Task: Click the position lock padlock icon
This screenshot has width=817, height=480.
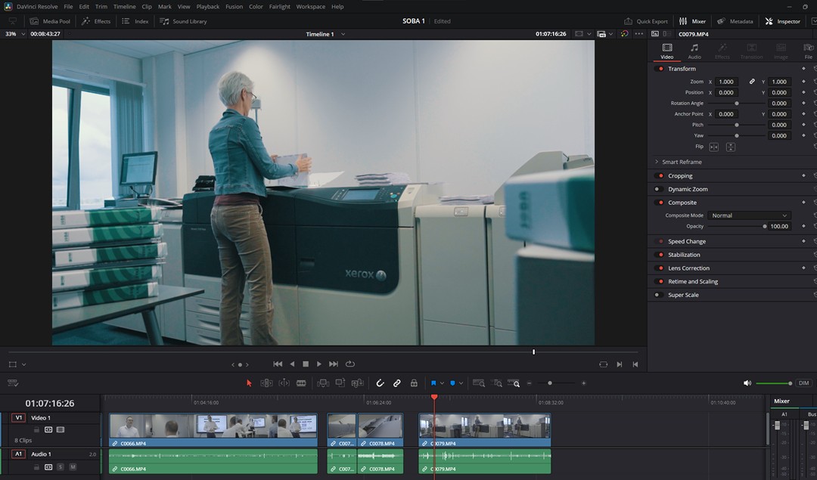Action: (x=414, y=383)
